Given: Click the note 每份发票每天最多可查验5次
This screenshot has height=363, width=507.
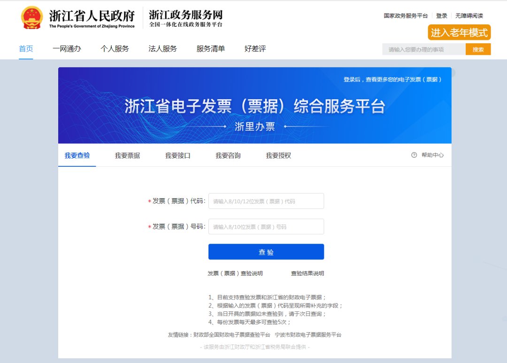Looking at the screenshot, I should tap(249, 322).
